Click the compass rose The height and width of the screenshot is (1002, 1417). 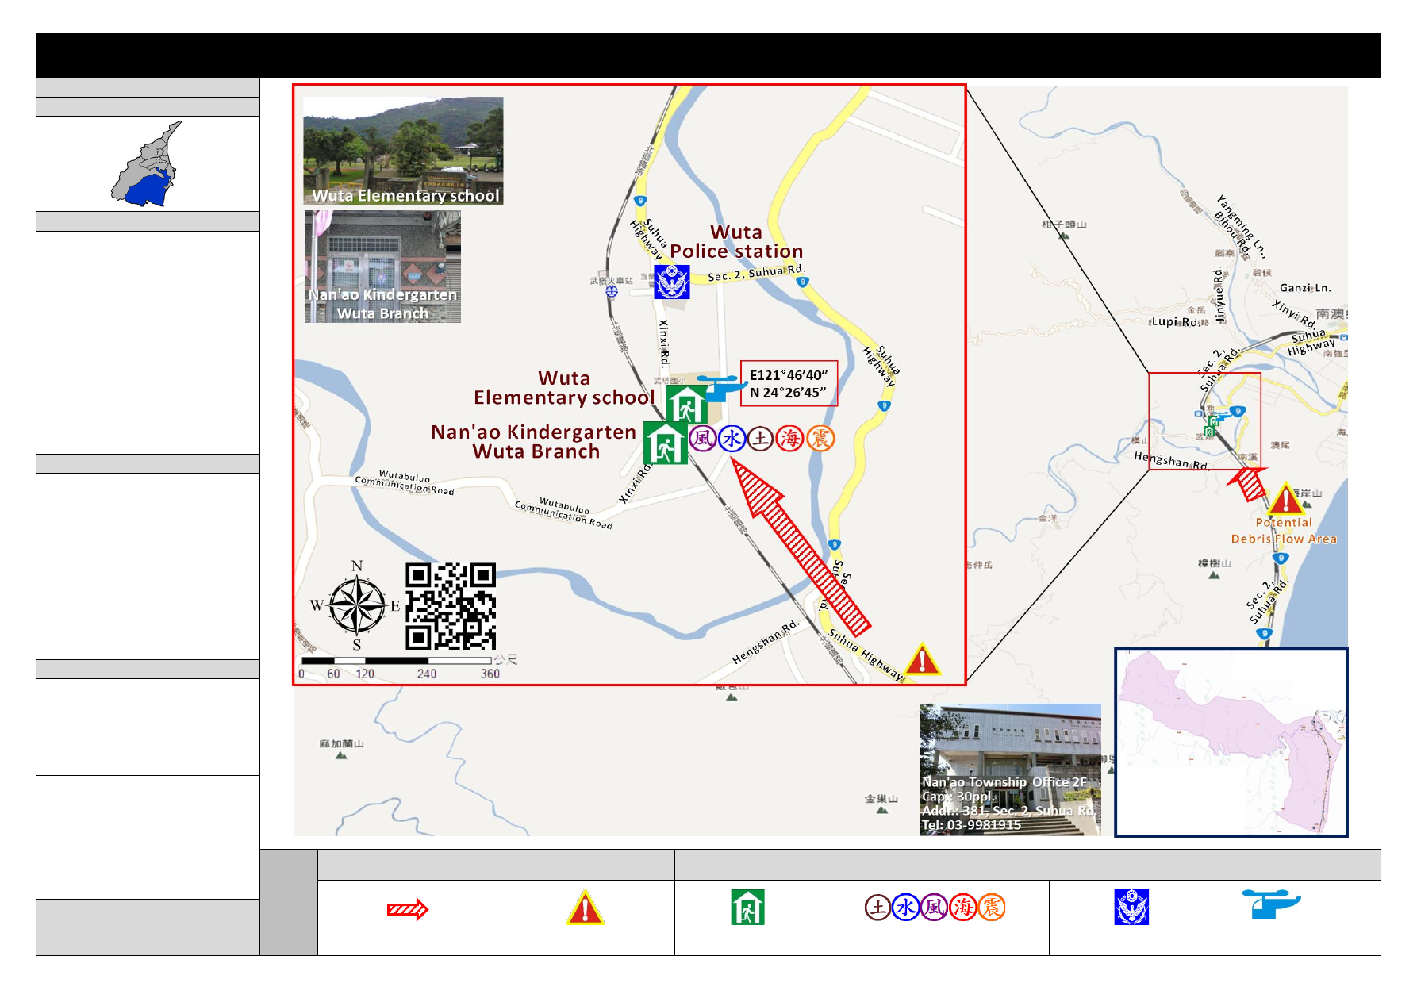357,605
